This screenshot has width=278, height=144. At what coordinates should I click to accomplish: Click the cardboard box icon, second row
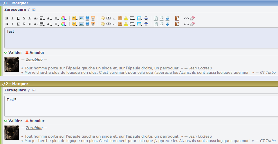(x=120, y=24)
